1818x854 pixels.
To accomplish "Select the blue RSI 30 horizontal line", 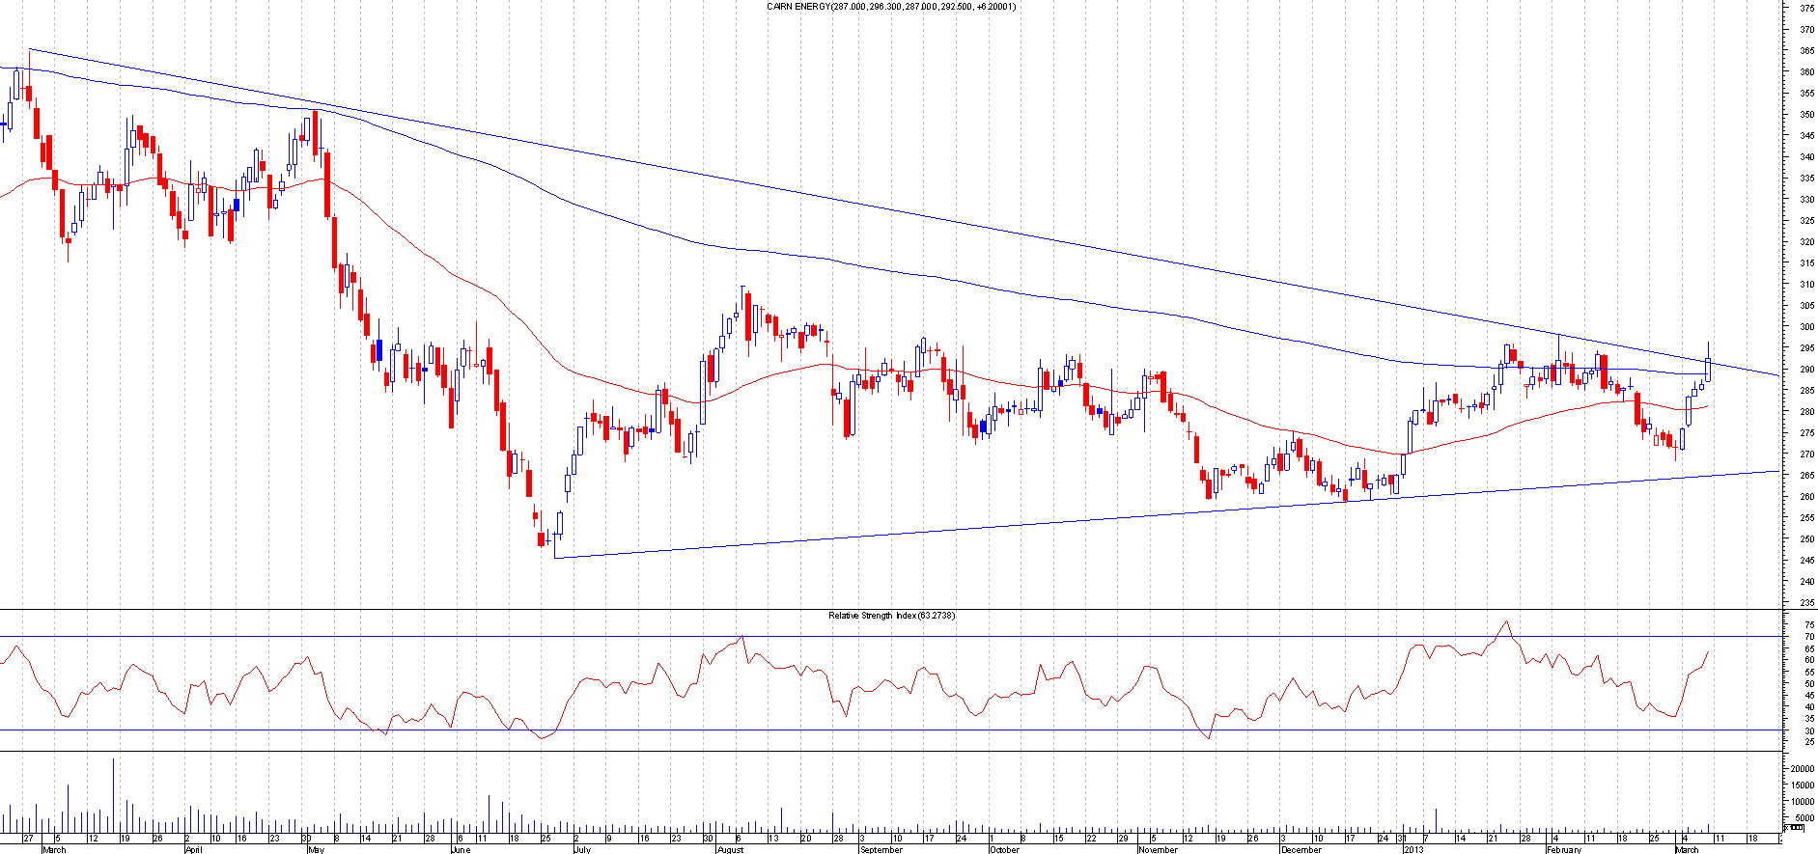I will click(x=869, y=730).
